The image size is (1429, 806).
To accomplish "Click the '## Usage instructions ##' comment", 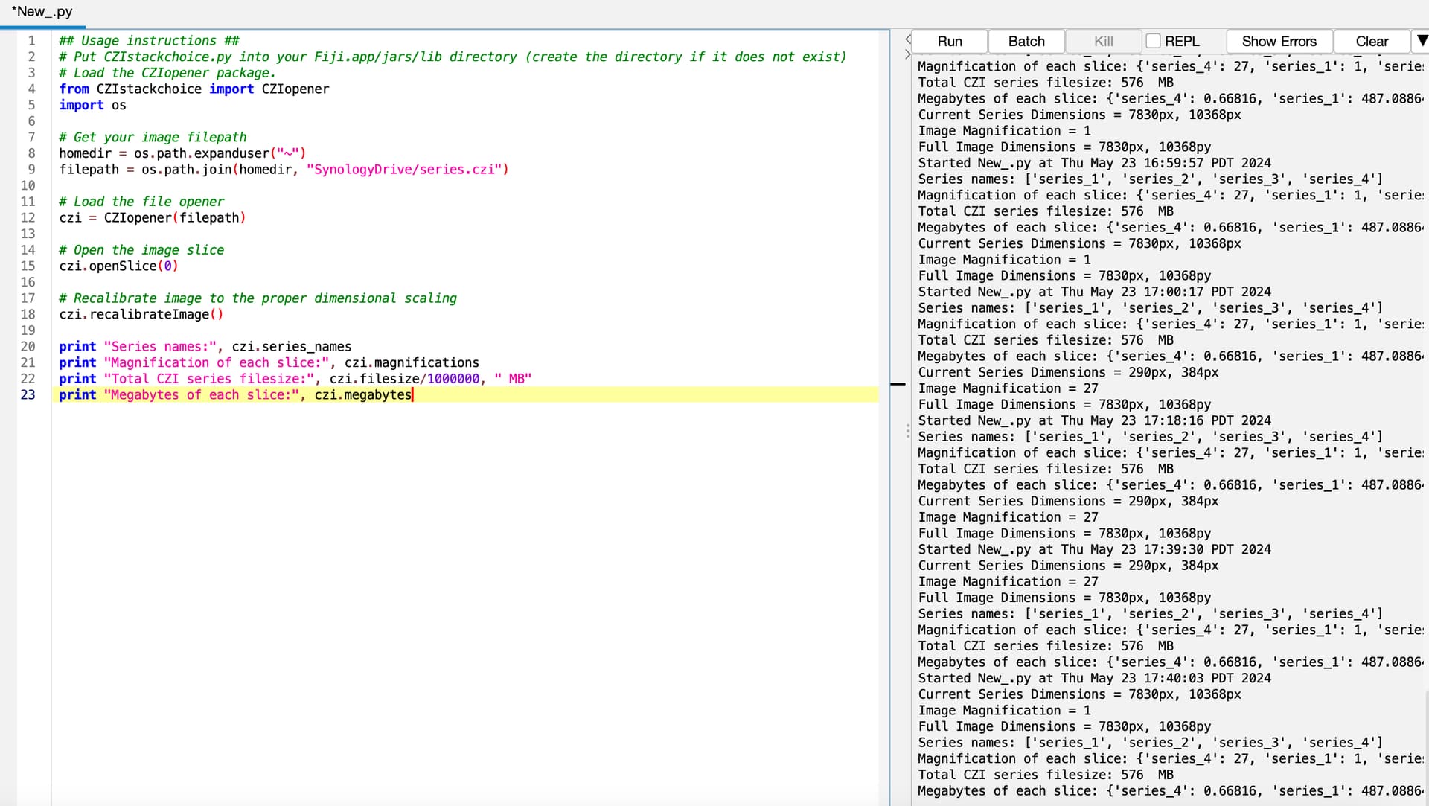I will (149, 40).
